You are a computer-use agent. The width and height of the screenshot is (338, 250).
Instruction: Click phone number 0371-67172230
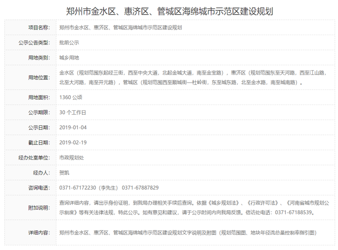[78, 188]
